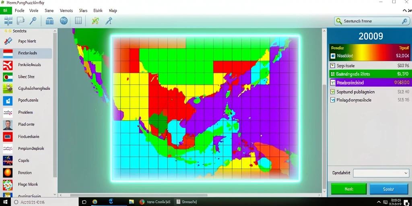Click the box package icon in toolbar
Screen dimensions: 412x206
(49, 21)
